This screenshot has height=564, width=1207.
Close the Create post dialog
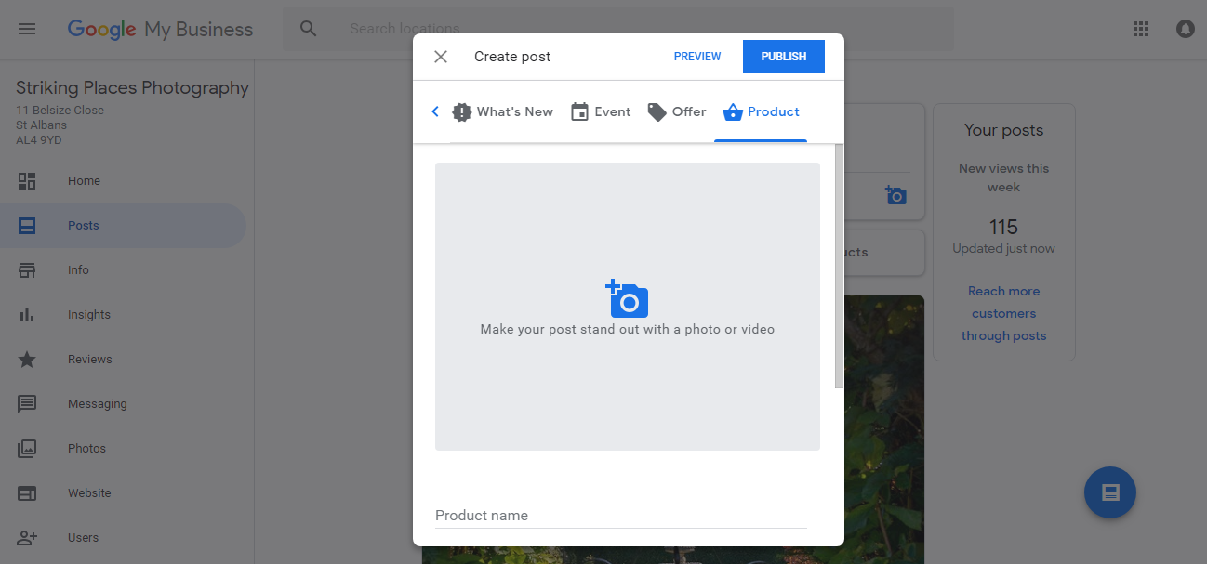point(441,57)
